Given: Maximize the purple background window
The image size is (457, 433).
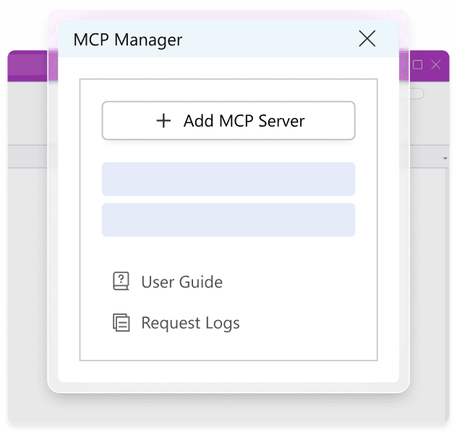Looking at the screenshot, I should [418, 65].
